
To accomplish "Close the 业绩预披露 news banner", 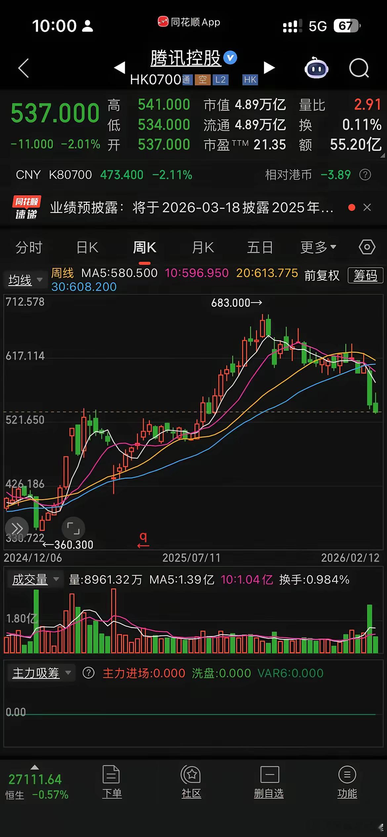I will tap(367, 208).
